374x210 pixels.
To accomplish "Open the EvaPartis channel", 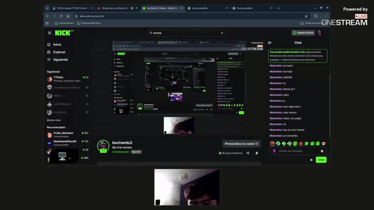I will (x=67, y=112).
